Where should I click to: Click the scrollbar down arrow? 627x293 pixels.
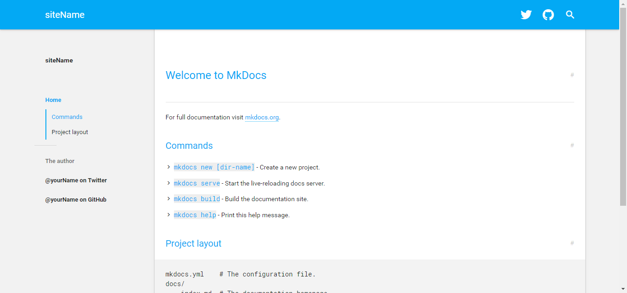pyautogui.click(x=623, y=289)
